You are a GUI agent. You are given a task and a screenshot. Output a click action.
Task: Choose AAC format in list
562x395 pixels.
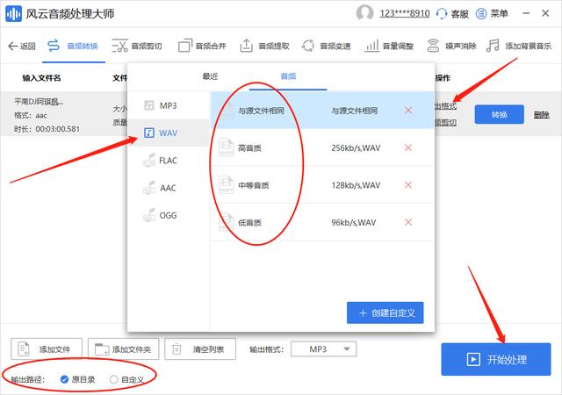pos(169,188)
